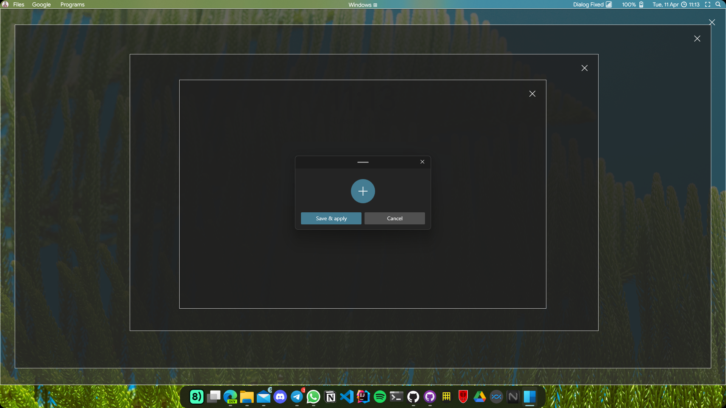Toggle the fullscreen icon in the top bar
The image size is (726, 408).
707,5
